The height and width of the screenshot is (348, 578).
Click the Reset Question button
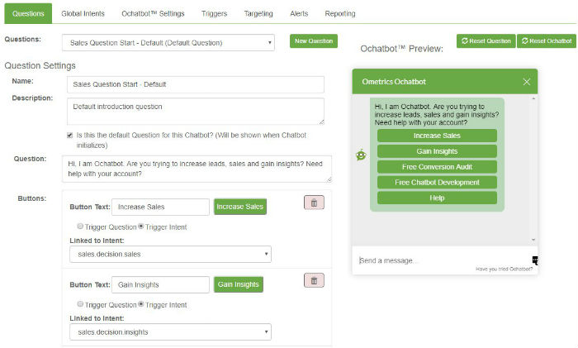coord(486,41)
